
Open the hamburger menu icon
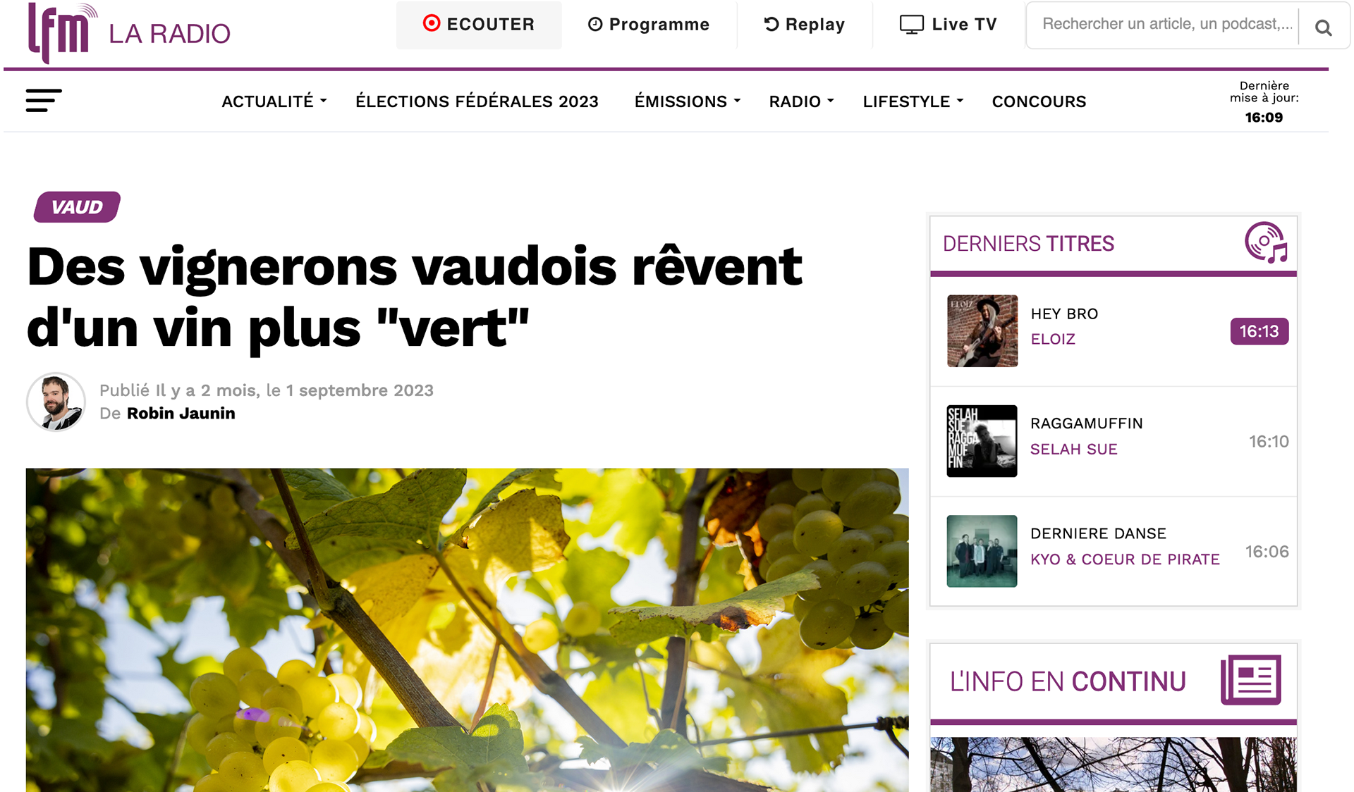(x=44, y=101)
